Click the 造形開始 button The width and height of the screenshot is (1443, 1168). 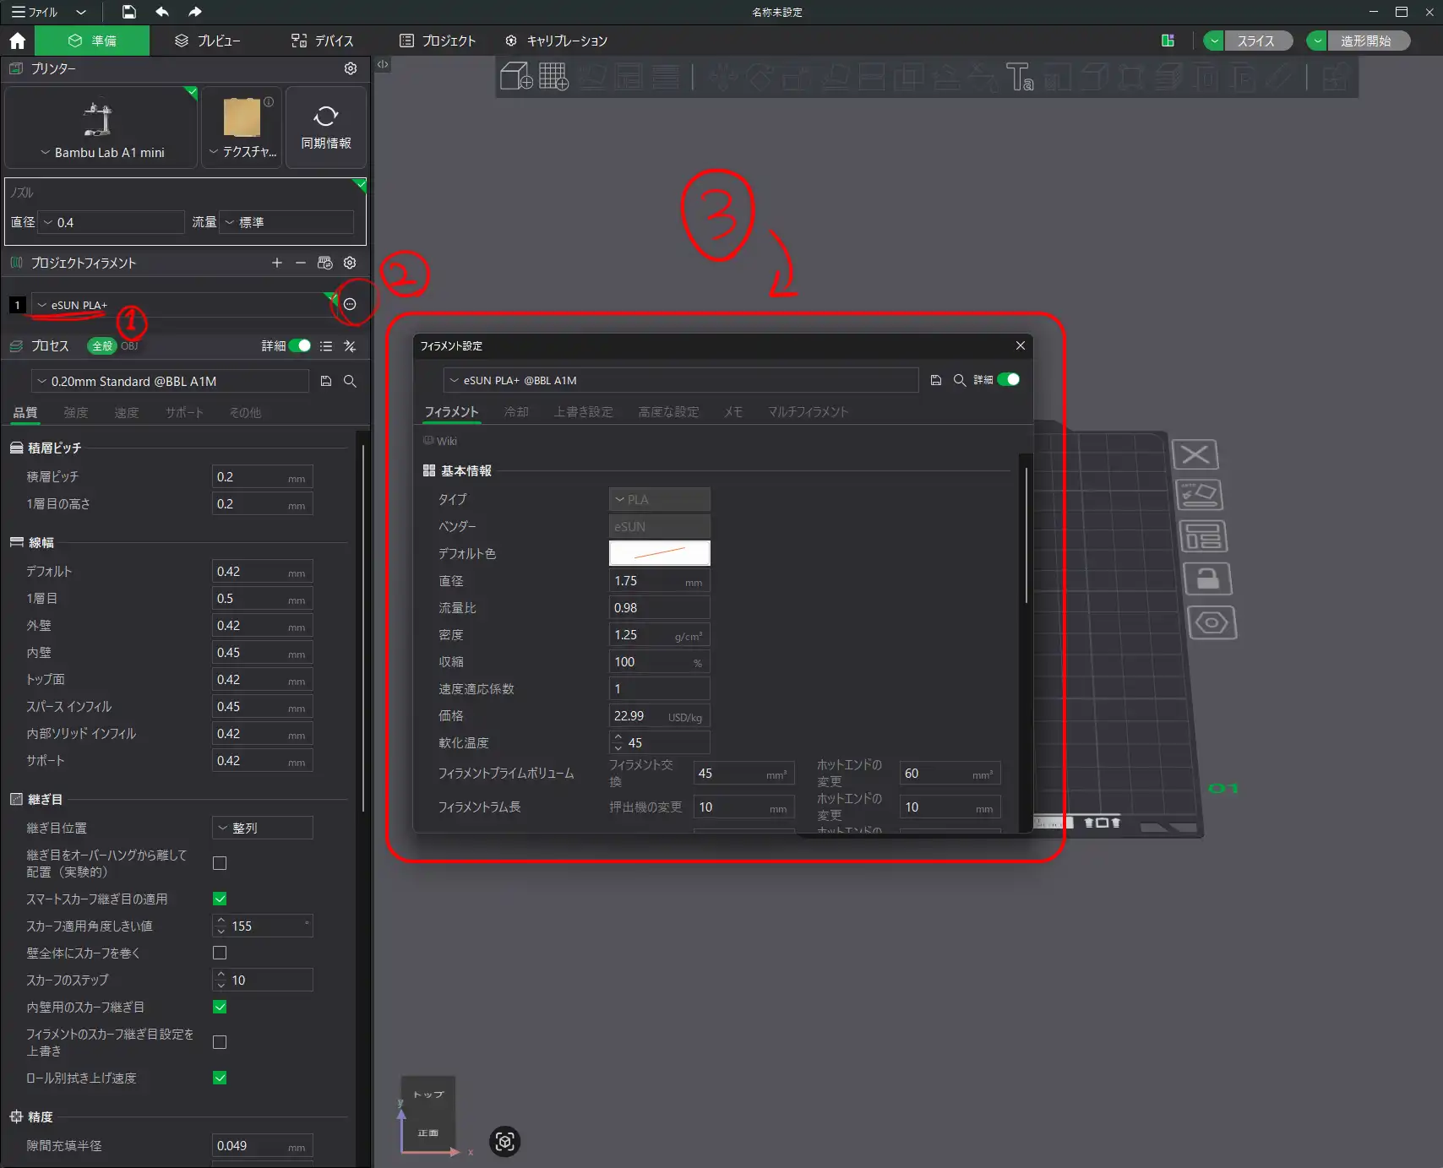(x=1365, y=41)
